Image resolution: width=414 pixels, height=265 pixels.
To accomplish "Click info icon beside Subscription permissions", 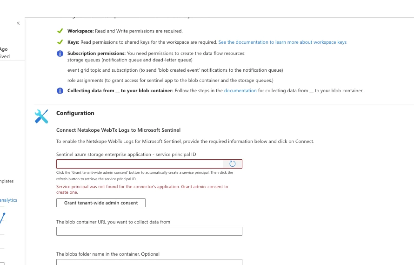I will tap(60, 54).
